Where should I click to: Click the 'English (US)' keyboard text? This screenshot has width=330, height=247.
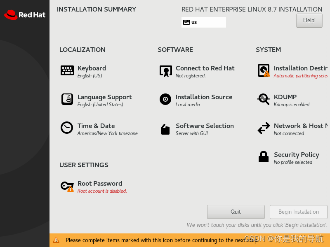click(x=90, y=76)
